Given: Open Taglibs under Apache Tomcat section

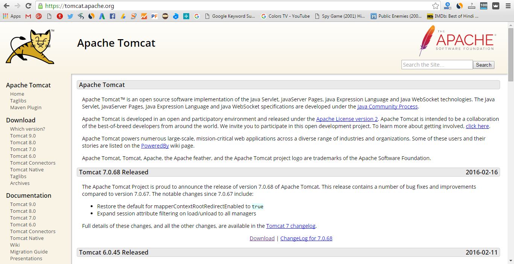Looking at the screenshot, I should pyautogui.click(x=18, y=101).
